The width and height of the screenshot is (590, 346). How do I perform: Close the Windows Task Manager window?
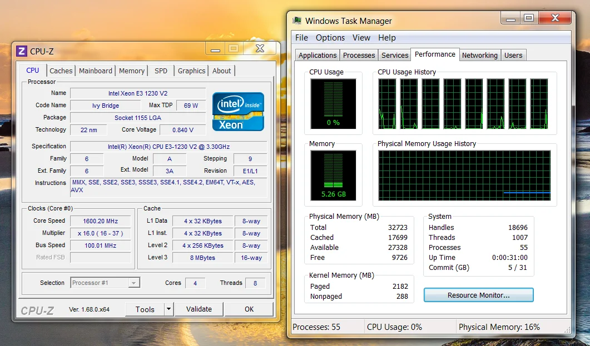(x=555, y=18)
